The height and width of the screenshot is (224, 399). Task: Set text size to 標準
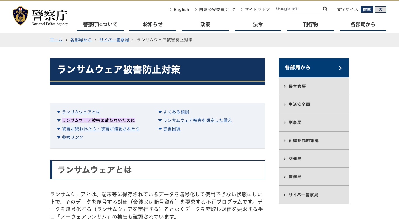[x=367, y=10]
